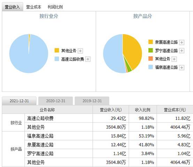Select the 2020-12-31 date tab

(56, 101)
